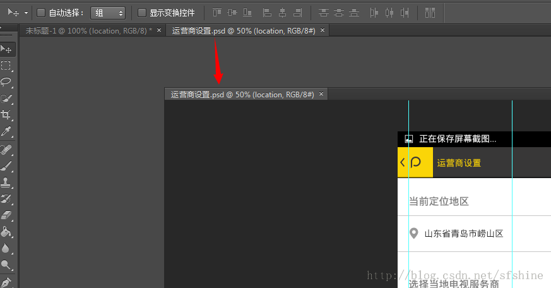The image size is (551, 288).
Task: Click the floating 运营商设置.psd tab
Action: coord(242,94)
